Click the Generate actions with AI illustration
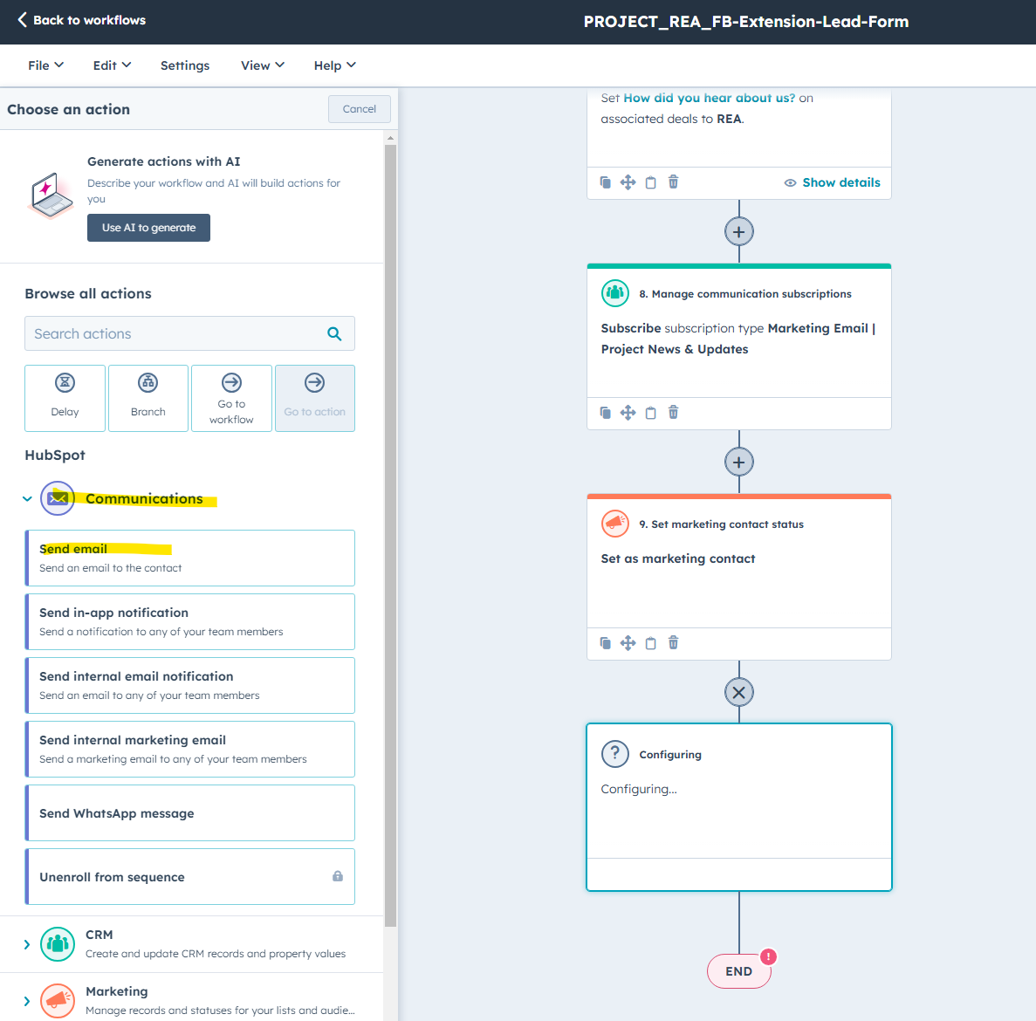 pos(51,195)
